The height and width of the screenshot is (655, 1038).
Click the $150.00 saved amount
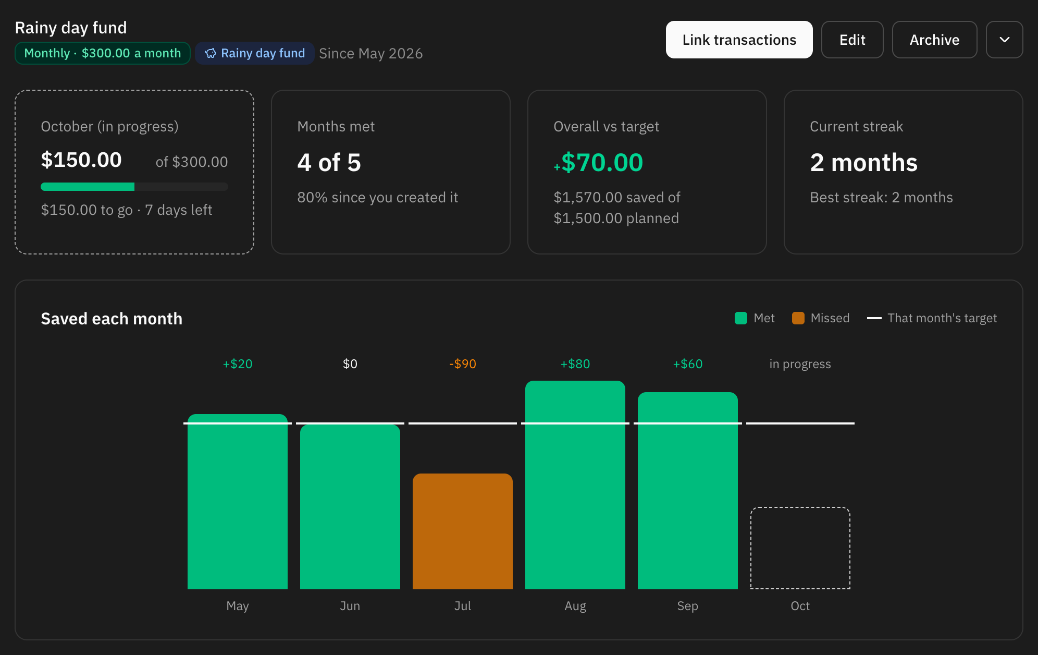pos(81,160)
